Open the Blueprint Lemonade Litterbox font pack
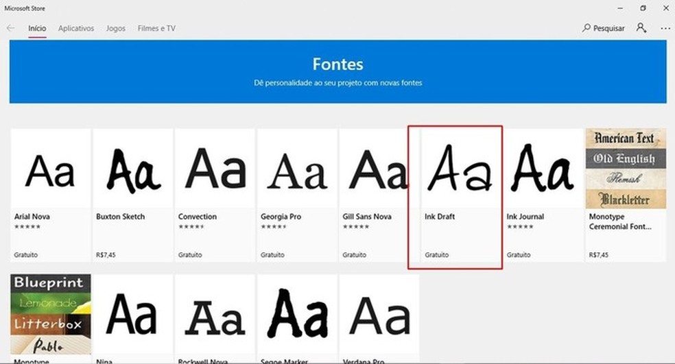675x364 pixels. tap(50, 314)
